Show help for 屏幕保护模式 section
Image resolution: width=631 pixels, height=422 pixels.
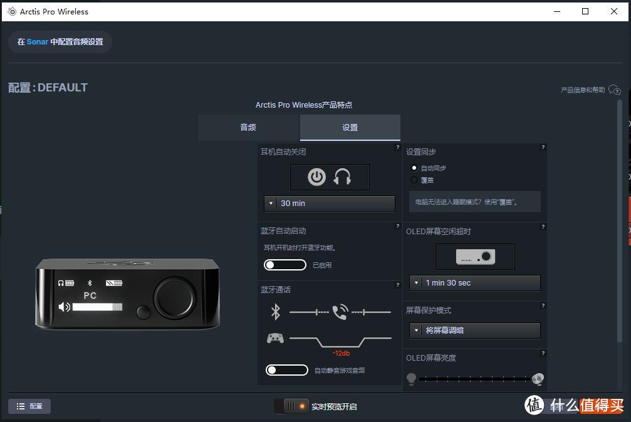click(x=543, y=306)
